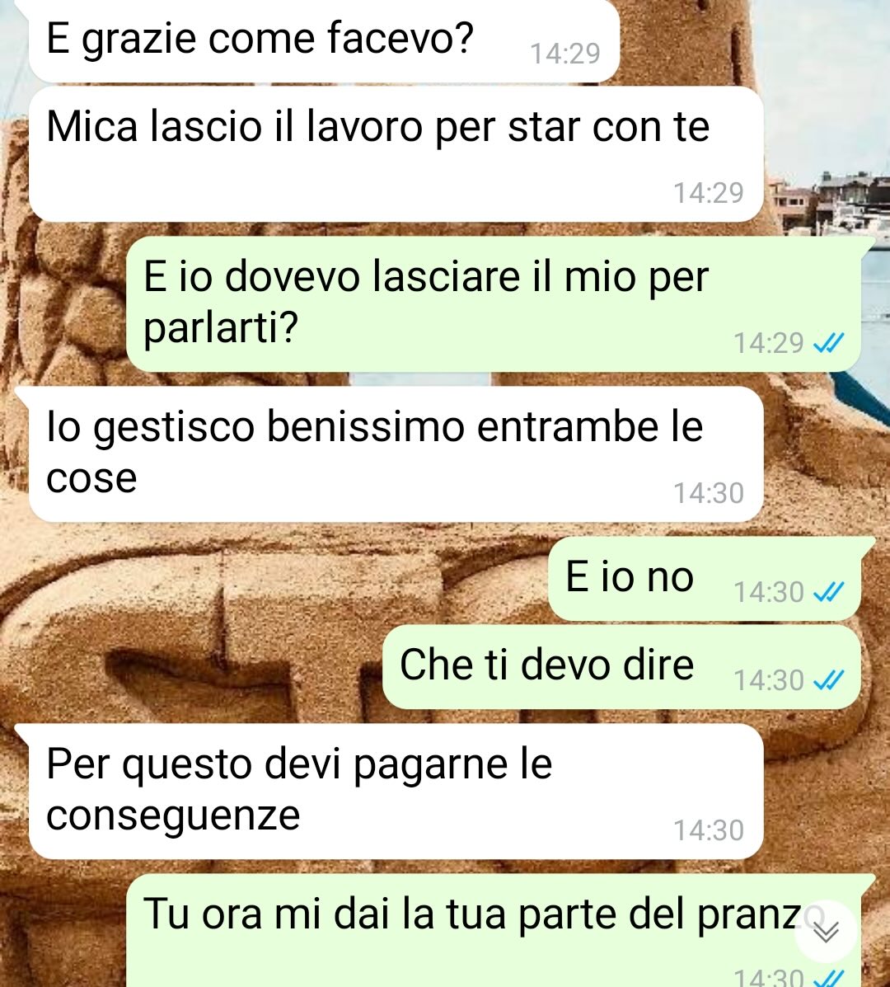Tap the scroll-to-bottom double chevron button
The image size is (890, 987).
pyautogui.click(x=825, y=931)
